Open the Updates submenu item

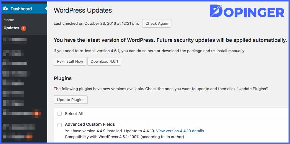[x=12, y=28]
